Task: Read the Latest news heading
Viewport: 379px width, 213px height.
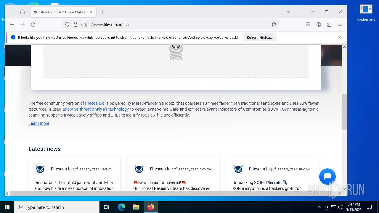Action: (44, 149)
